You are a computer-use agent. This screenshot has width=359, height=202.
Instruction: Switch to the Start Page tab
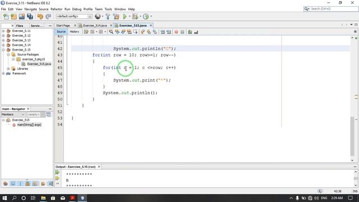coord(63,25)
